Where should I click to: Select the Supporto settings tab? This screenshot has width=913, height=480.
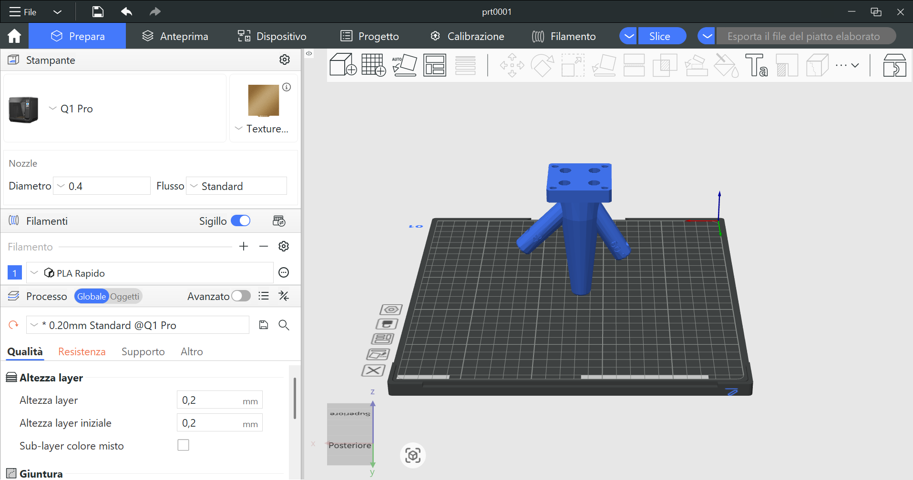click(143, 351)
